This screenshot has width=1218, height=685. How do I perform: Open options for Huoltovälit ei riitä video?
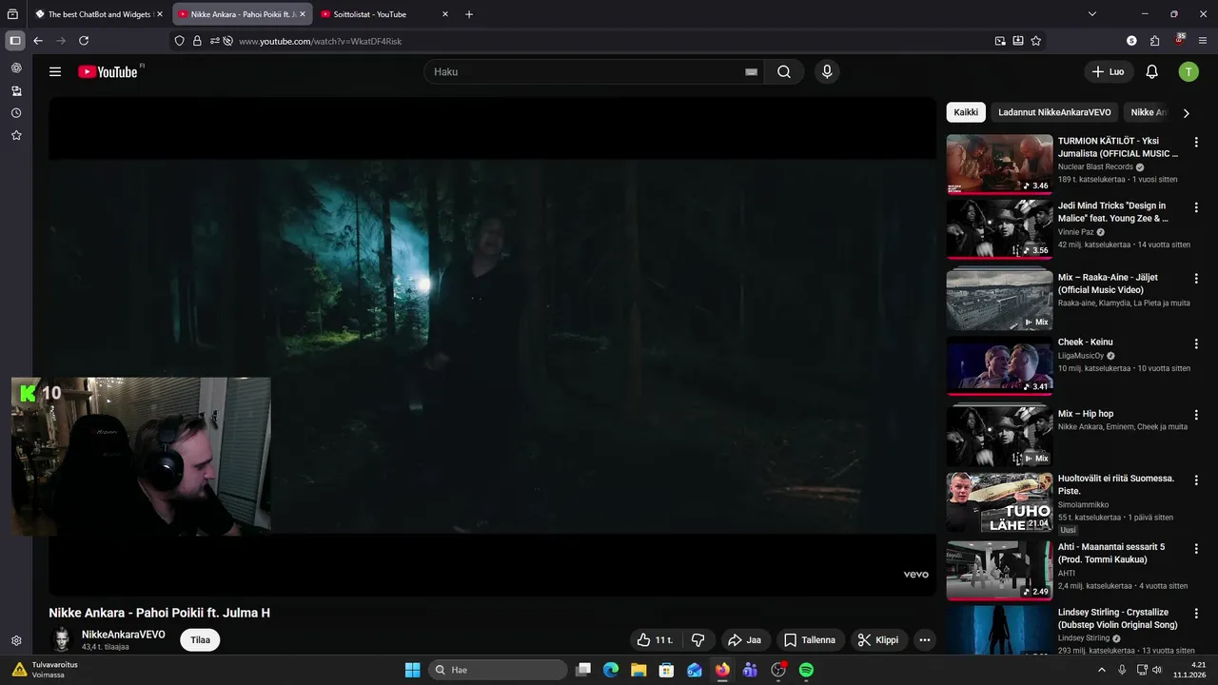pyautogui.click(x=1196, y=479)
